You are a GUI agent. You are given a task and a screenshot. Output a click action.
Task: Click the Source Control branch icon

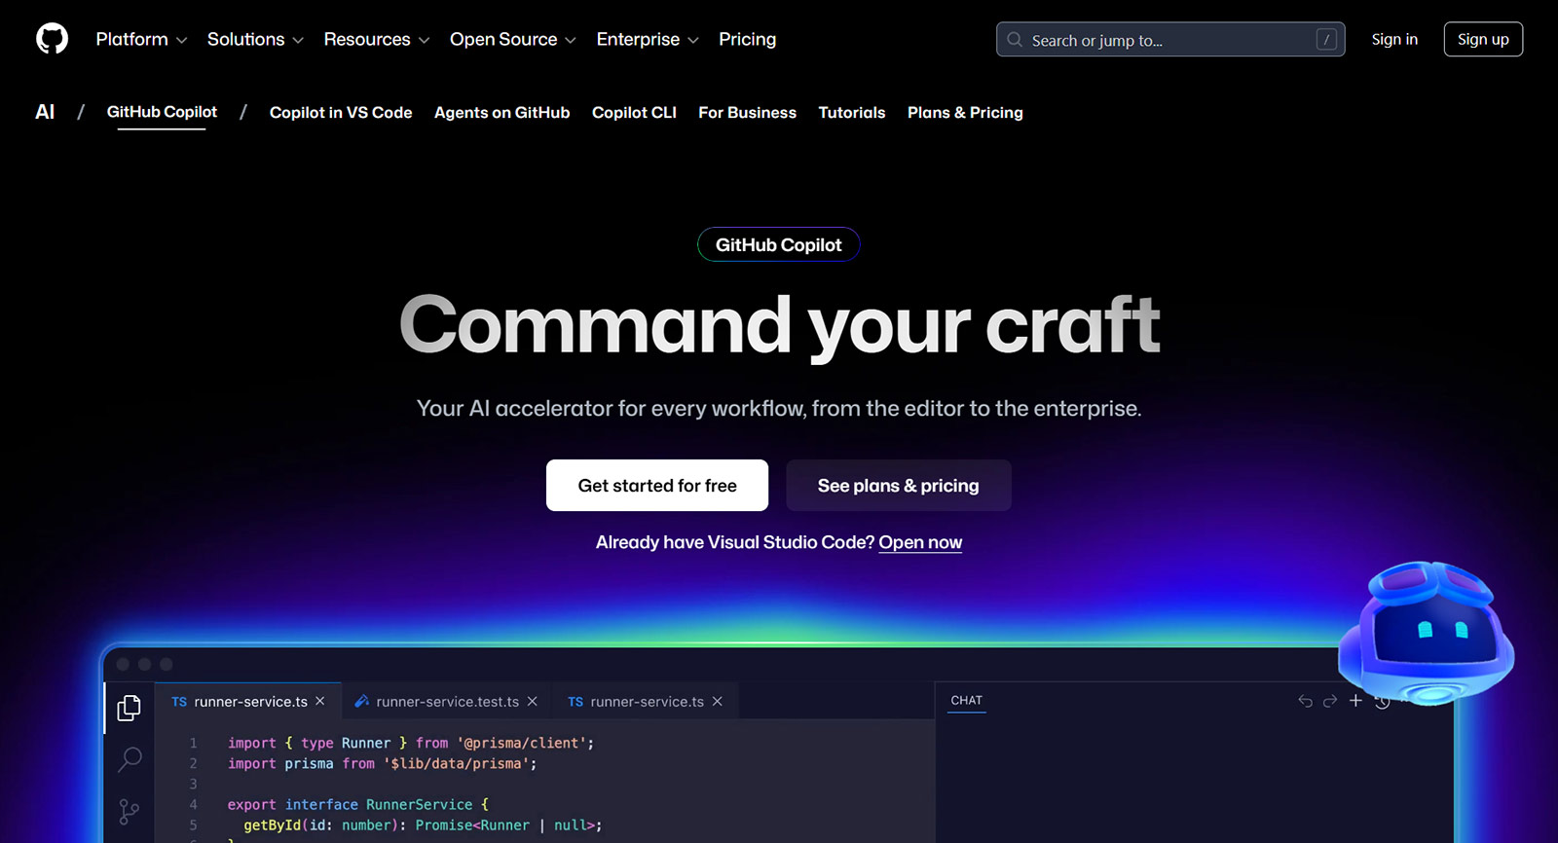click(129, 811)
